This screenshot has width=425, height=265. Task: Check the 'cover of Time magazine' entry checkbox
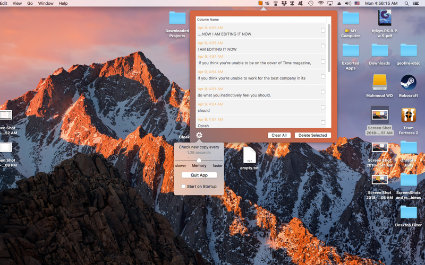pyautogui.click(x=323, y=61)
